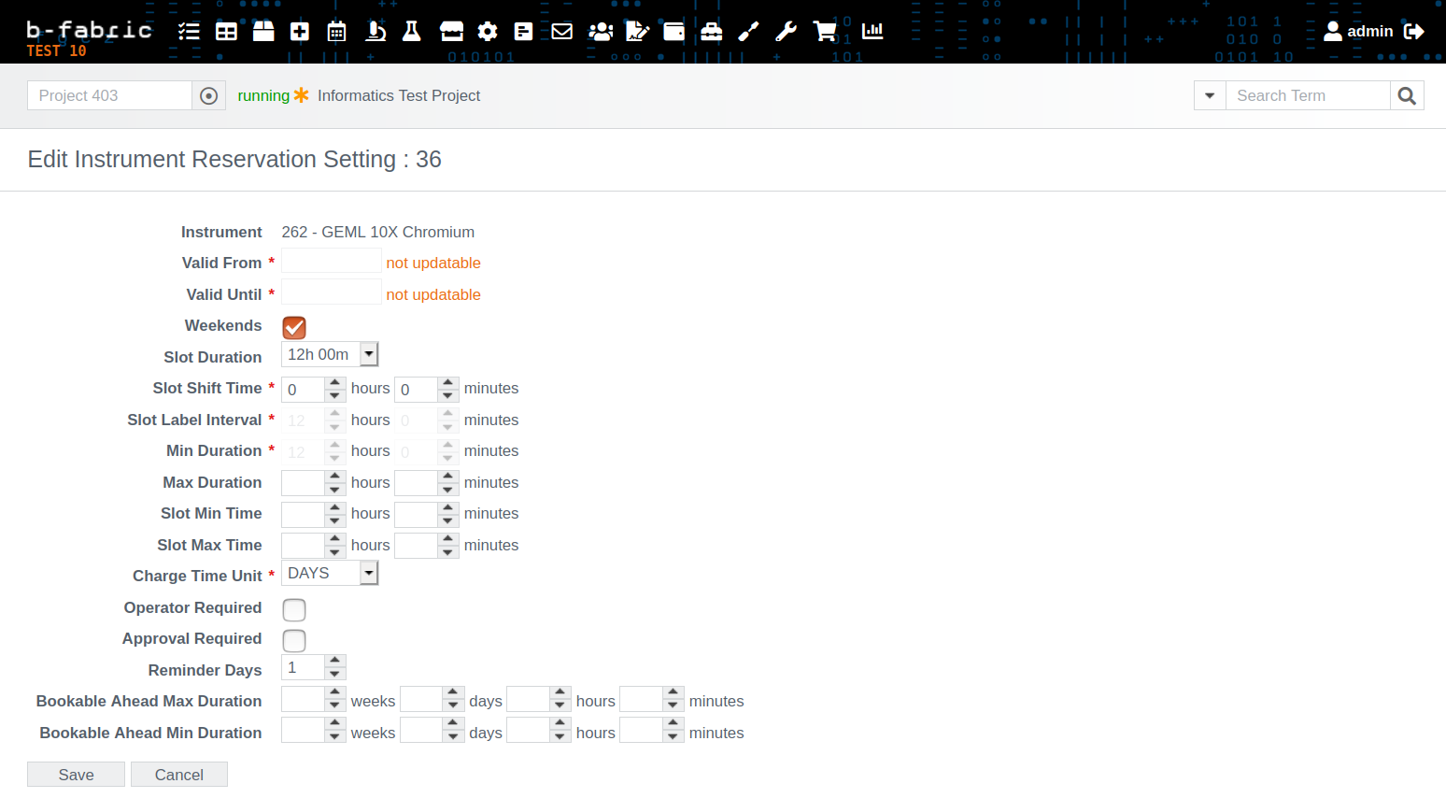The image size is (1446, 798).
Task: Click the Valid From field
Action: pyautogui.click(x=332, y=261)
